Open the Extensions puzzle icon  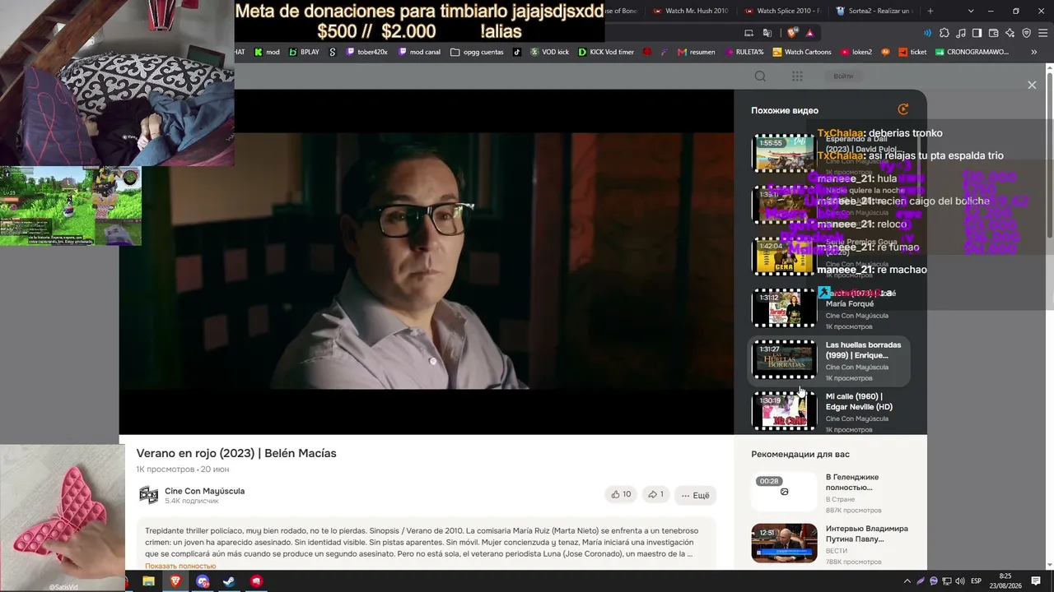pos(944,33)
